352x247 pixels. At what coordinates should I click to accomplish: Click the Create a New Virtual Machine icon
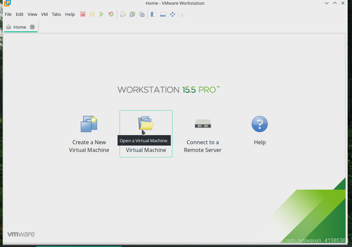(x=89, y=124)
